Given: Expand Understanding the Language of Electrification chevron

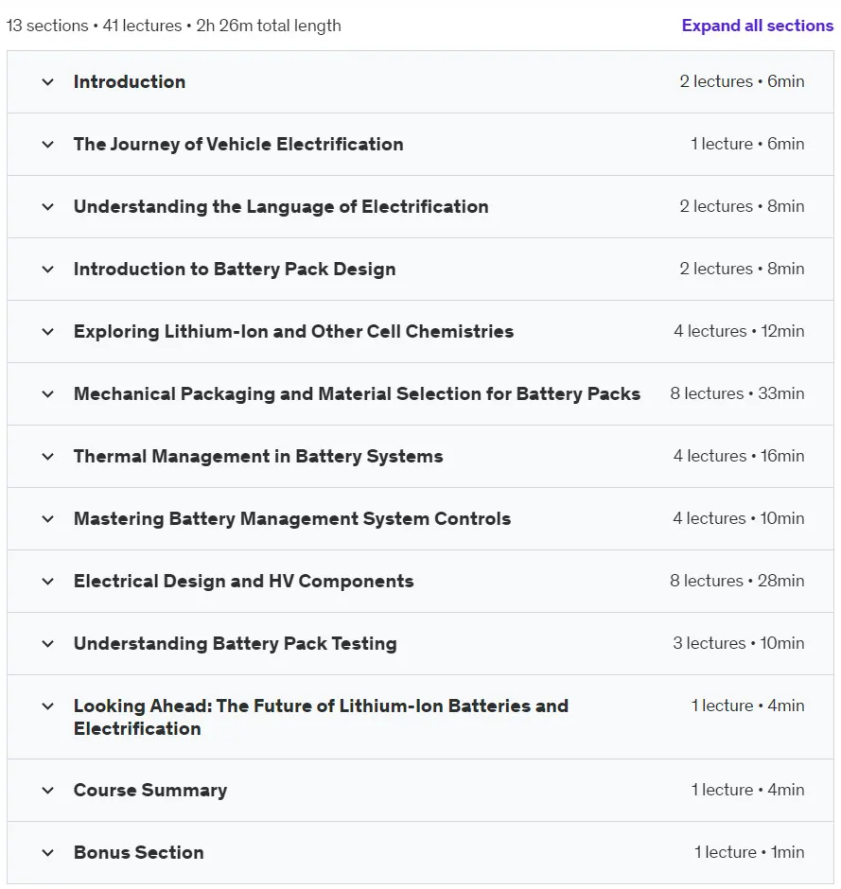Looking at the screenshot, I should pyautogui.click(x=48, y=206).
